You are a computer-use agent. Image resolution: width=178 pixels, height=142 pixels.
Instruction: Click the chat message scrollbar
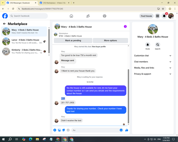pyautogui.click(x=128, y=96)
